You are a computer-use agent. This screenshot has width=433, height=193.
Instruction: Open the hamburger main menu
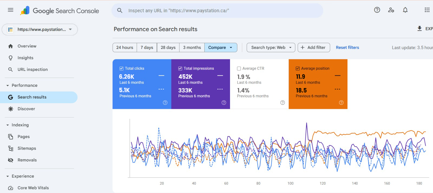click(11, 10)
